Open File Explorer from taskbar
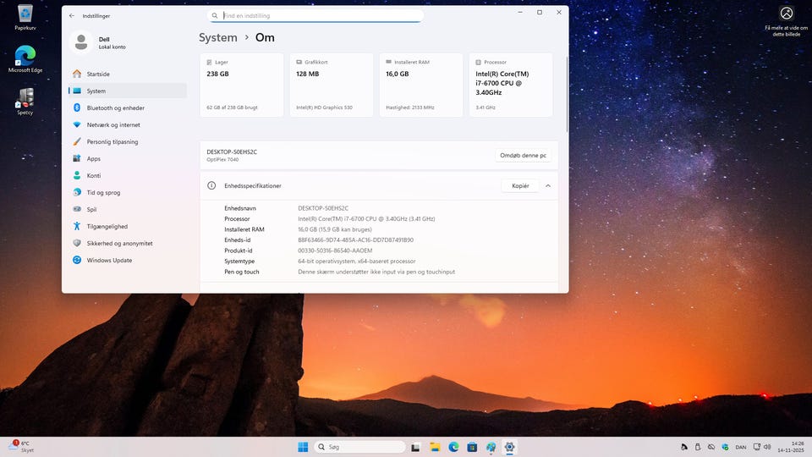The width and height of the screenshot is (812, 457). [x=435, y=447]
